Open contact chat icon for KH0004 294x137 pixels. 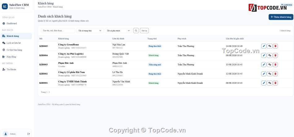pyautogui.click(x=270, y=55)
